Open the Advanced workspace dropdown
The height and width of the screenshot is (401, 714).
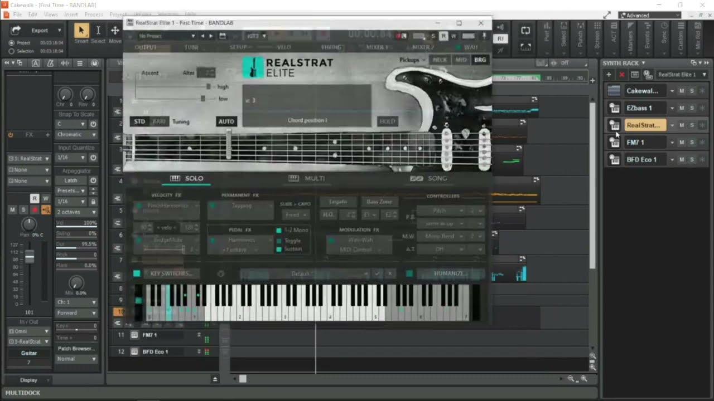coord(649,15)
